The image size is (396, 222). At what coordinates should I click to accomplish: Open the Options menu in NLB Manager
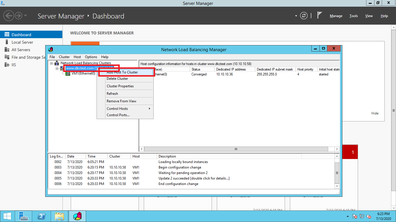(91, 57)
